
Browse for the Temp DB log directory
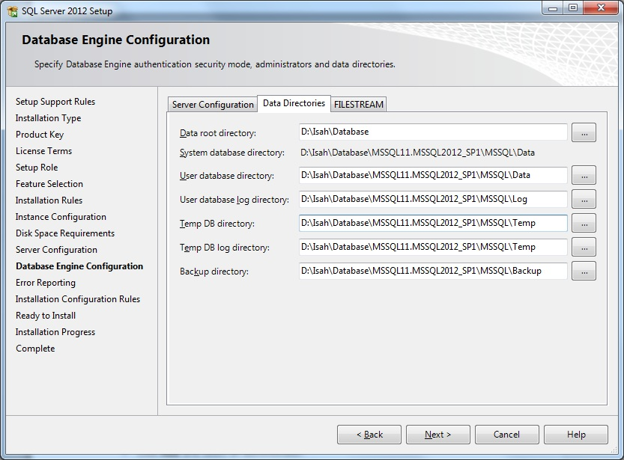pos(584,247)
